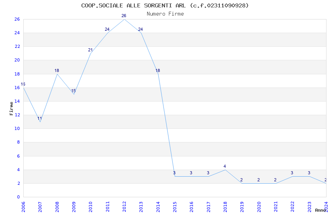Select data label 24 above 2011

point(107,29)
